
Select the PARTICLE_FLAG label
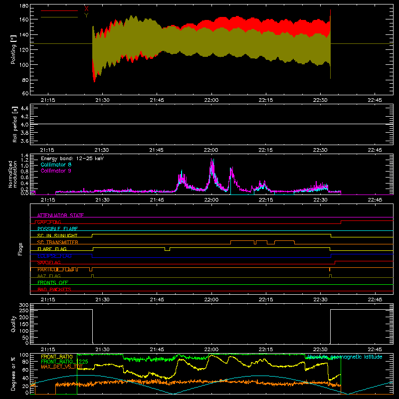point(56,269)
